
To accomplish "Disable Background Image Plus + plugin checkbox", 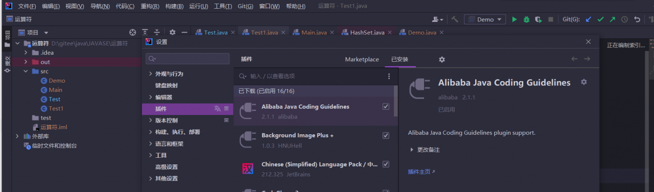I will 386,135.
